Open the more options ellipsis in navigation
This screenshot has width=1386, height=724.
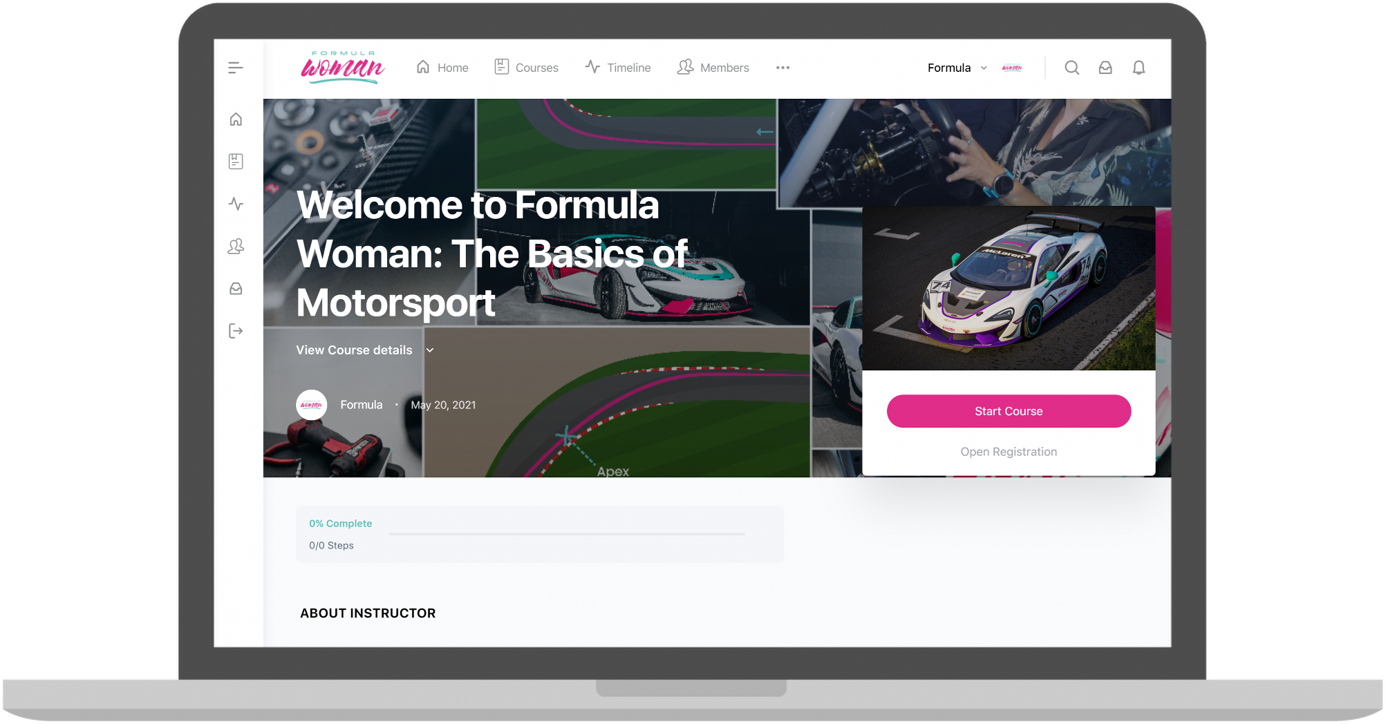pos(783,68)
